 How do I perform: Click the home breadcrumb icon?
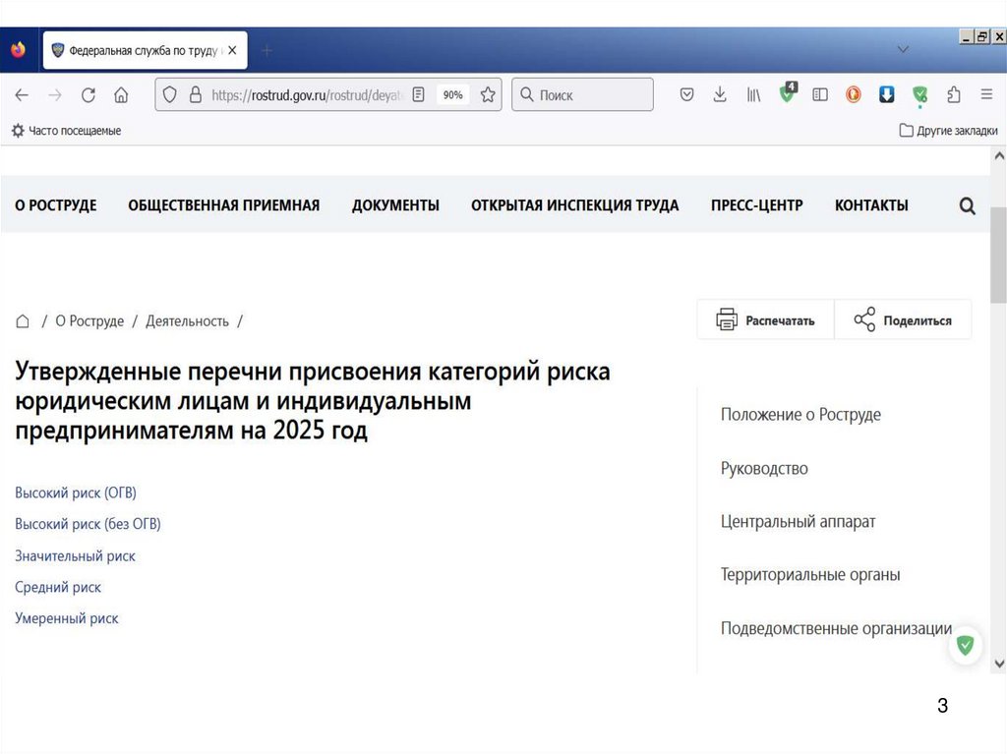click(x=23, y=320)
